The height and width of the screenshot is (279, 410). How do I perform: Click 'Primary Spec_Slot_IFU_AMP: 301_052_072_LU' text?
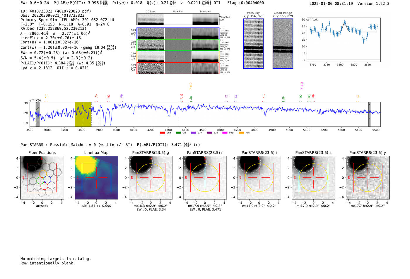[x=67, y=20]
